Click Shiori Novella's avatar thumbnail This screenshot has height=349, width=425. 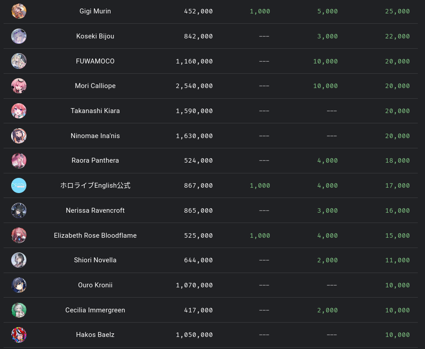click(x=19, y=260)
